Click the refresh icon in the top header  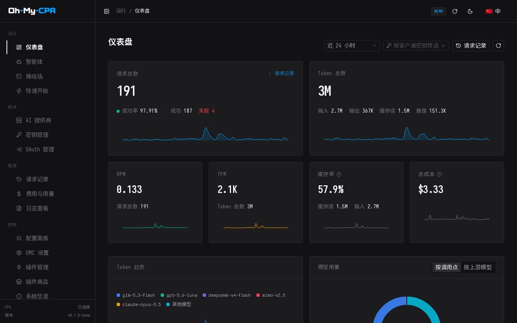(455, 11)
